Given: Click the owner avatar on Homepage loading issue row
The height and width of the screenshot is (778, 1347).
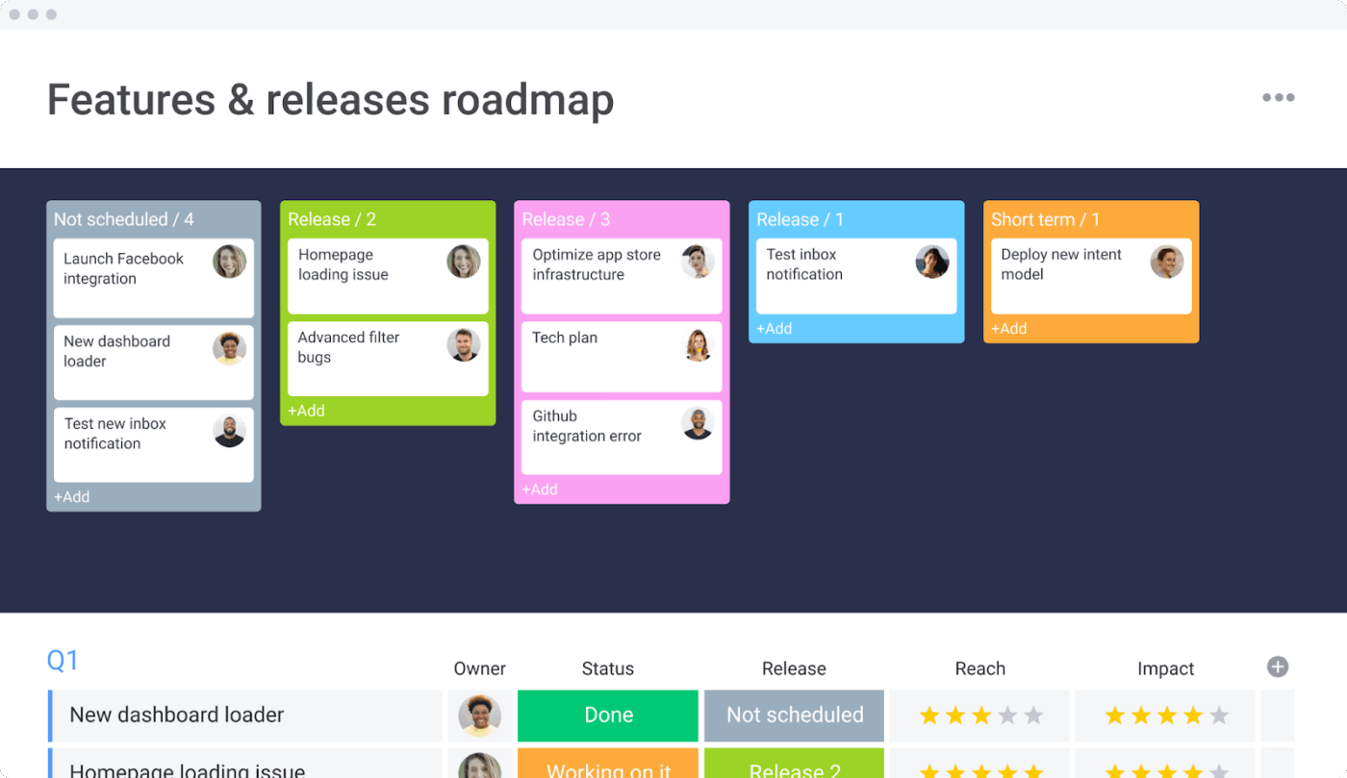Looking at the screenshot, I should 480,767.
